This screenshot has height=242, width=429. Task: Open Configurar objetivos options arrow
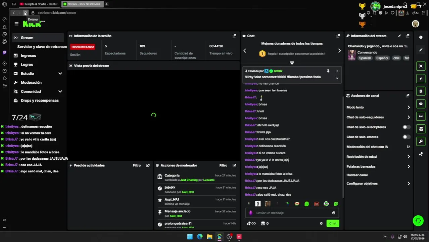click(x=409, y=184)
